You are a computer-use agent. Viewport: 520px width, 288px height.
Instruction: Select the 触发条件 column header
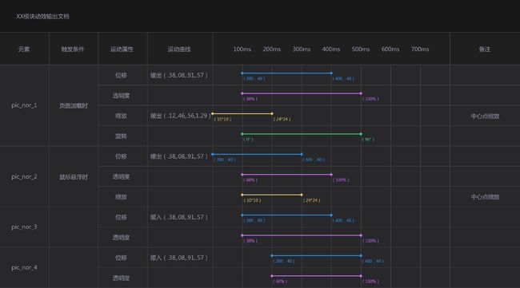(73, 49)
